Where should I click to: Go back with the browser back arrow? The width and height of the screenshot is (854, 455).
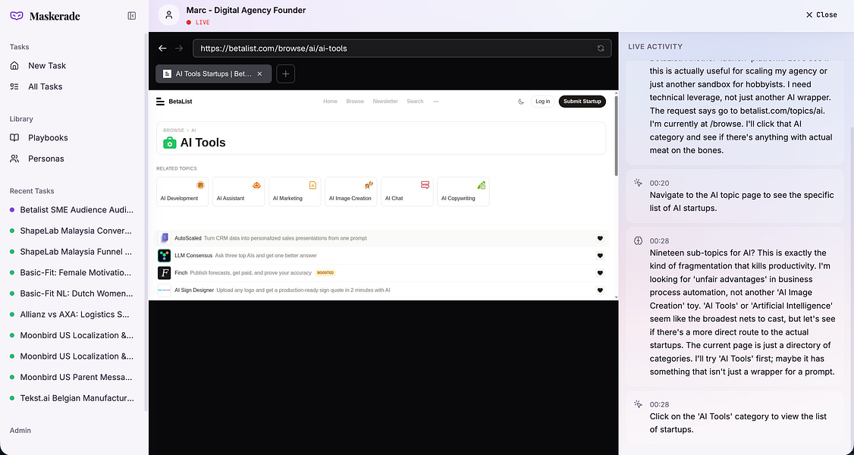162,48
